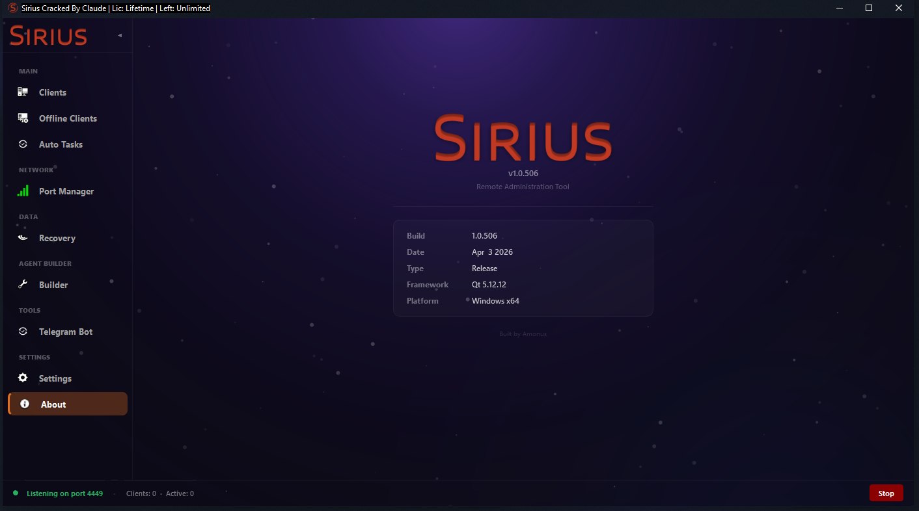Screen dimensions: 919x511
Task: Click the "Framework" row label
Action: tap(428, 285)
